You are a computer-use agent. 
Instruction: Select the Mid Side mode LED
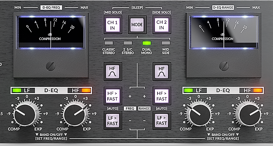(x=166, y=43)
